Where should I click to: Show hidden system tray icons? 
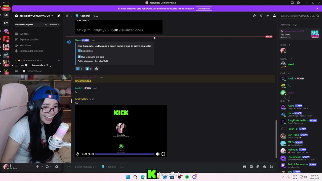coord(283,177)
